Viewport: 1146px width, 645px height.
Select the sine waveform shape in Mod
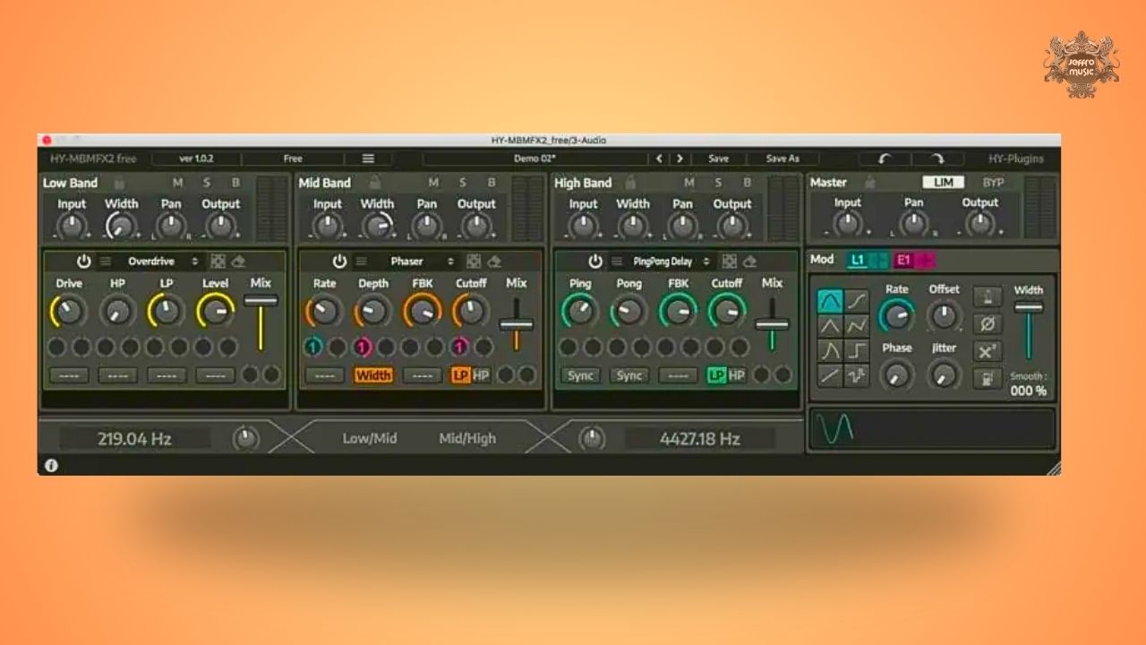[x=830, y=301]
